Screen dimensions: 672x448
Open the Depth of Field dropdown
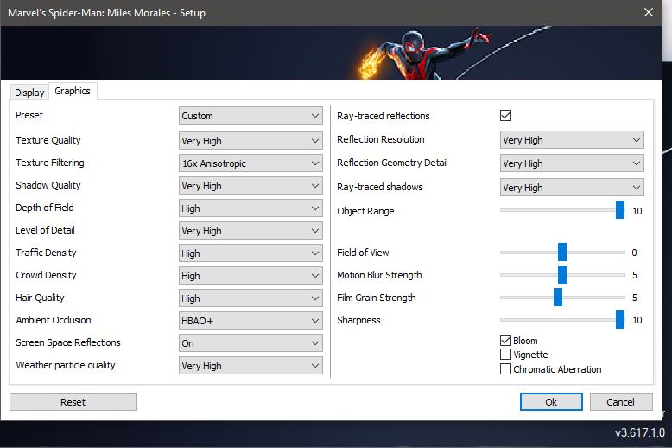pyautogui.click(x=250, y=208)
